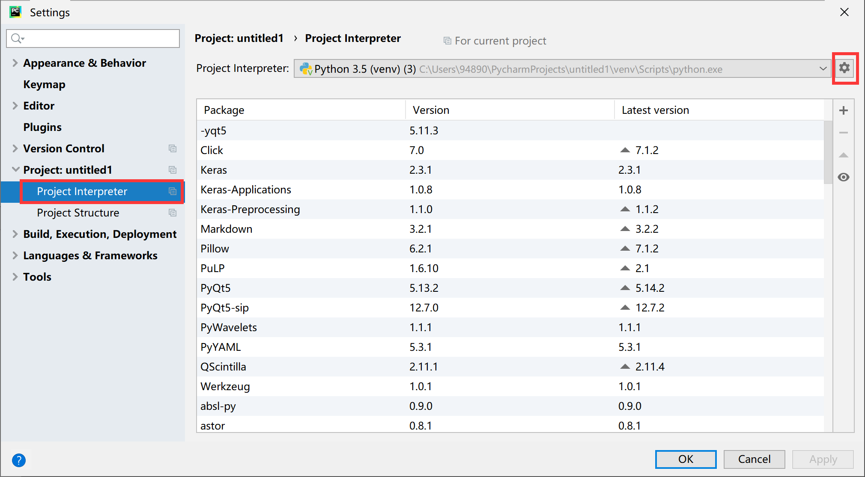865x477 pixels.
Task: Select Plugins in settings tree
Action: point(42,127)
